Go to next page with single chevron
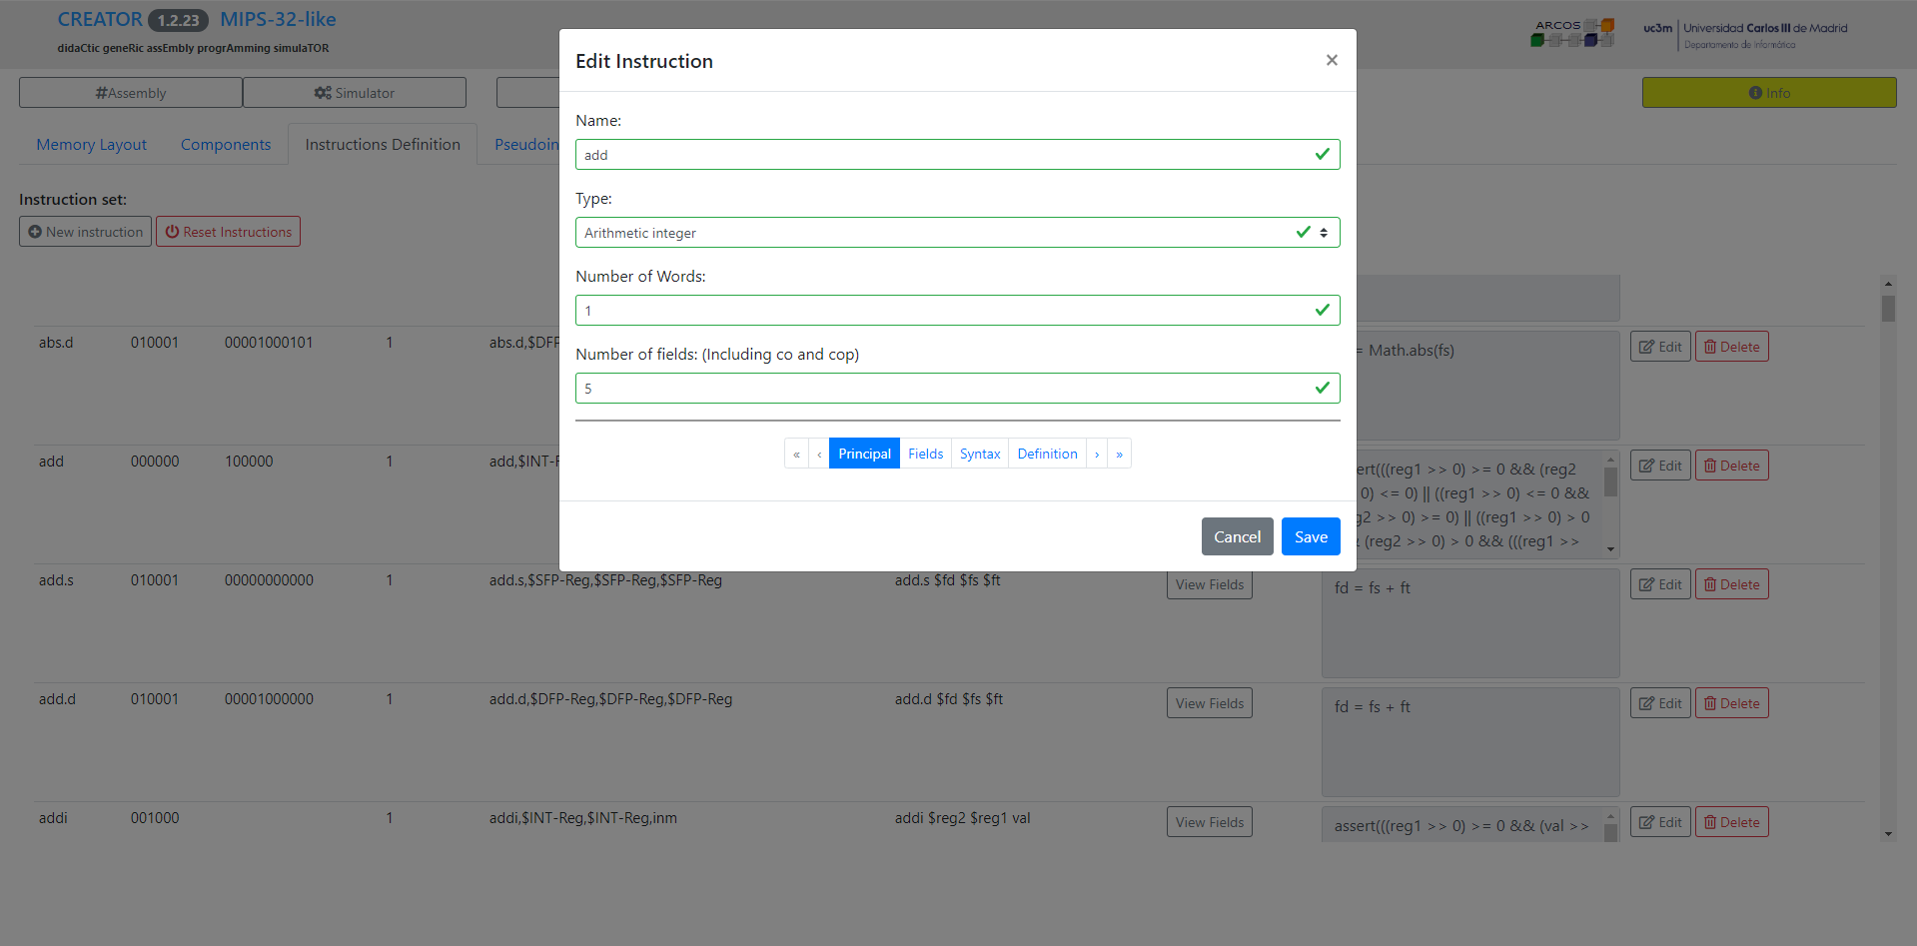This screenshot has height=946, width=1917. [1097, 454]
